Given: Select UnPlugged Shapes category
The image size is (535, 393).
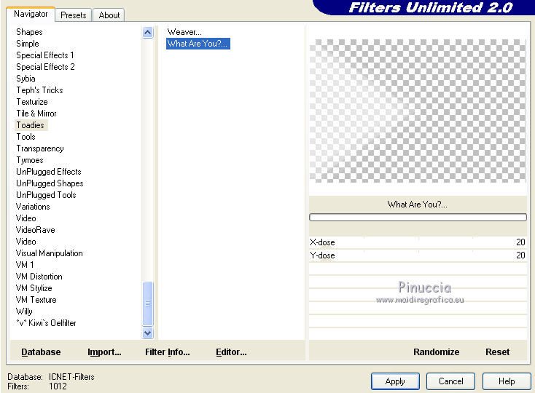Looking at the screenshot, I should [50, 183].
